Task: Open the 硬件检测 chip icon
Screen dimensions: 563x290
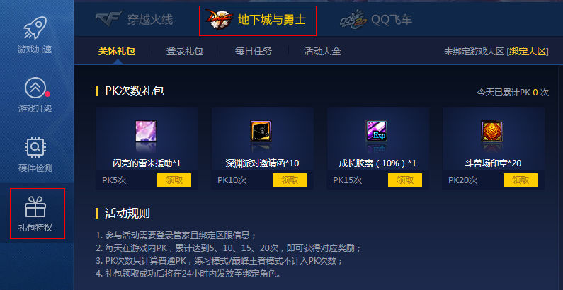Action: pyautogui.click(x=35, y=147)
